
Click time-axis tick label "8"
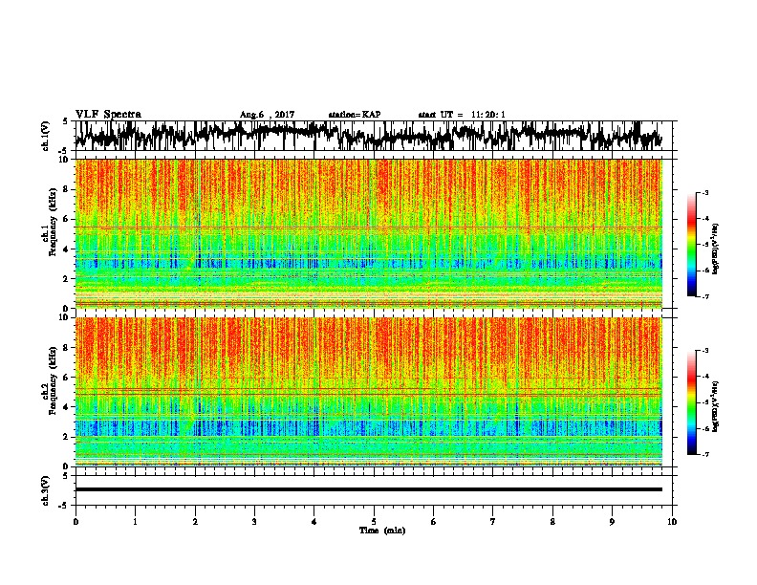(x=552, y=522)
